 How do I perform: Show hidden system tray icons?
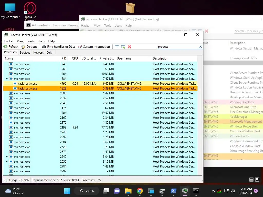click(213, 191)
